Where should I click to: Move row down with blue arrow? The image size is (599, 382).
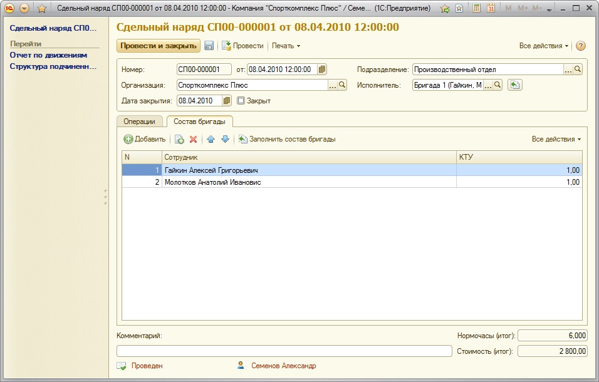(225, 139)
